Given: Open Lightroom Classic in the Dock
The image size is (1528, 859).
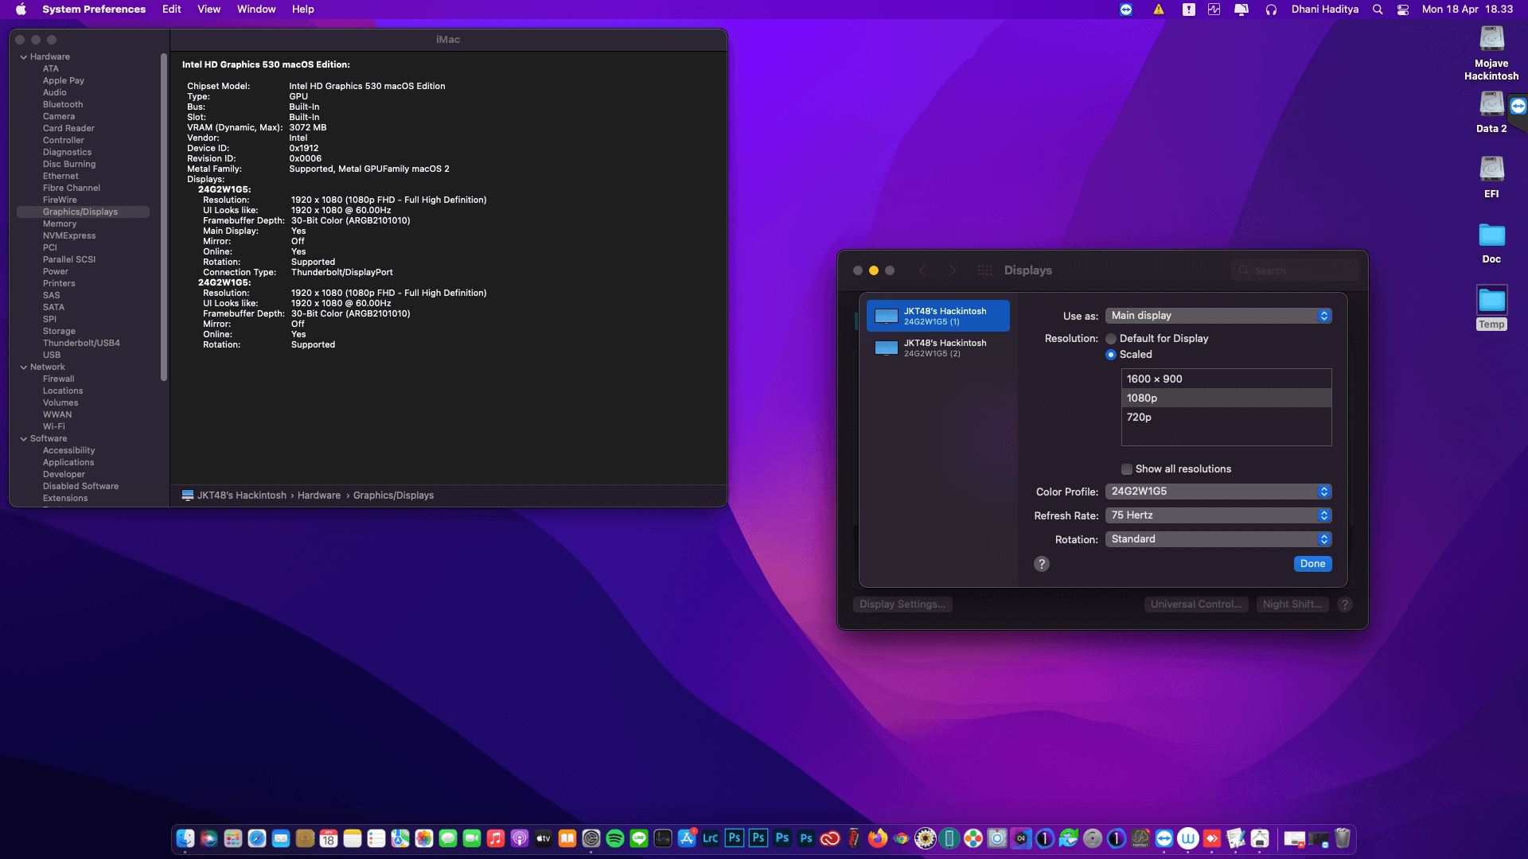Looking at the screenshot, I should [x=711, y=838].
